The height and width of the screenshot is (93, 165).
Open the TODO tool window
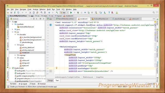[x=13, y=84]
